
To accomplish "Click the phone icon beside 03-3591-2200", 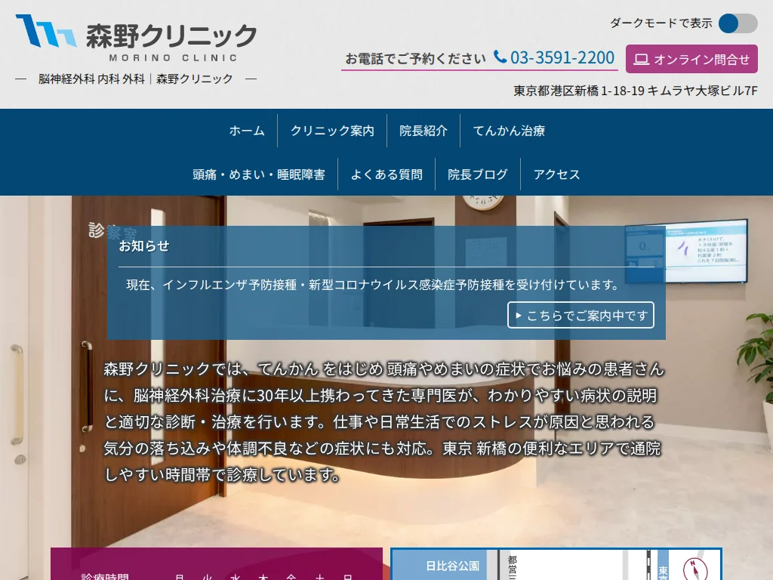I will [500, 57].
